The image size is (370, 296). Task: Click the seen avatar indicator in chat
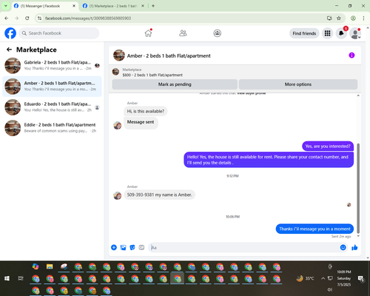coord(349,205)
